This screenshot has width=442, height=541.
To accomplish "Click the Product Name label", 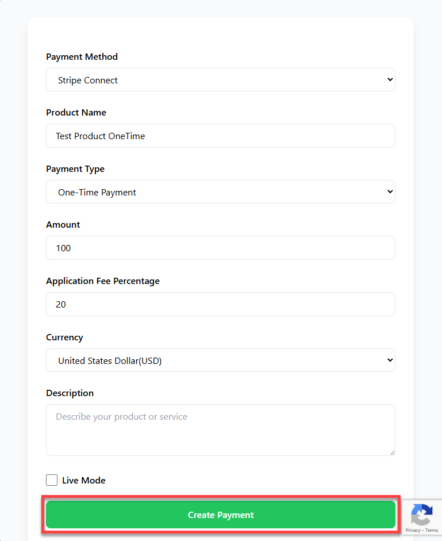I will point(76,113).
